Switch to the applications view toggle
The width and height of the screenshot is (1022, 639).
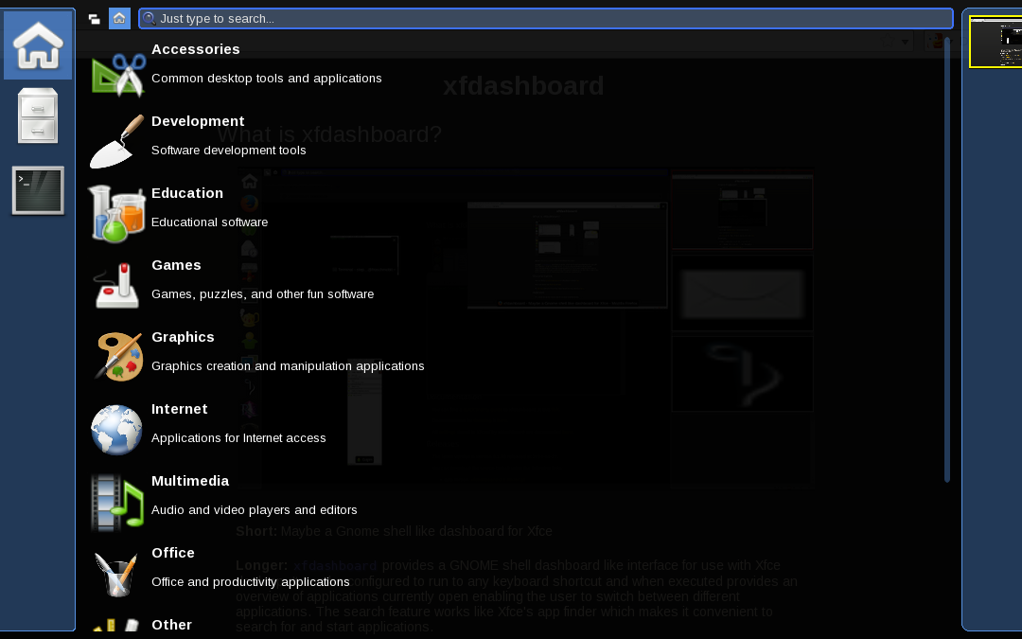tap(119, 19)
